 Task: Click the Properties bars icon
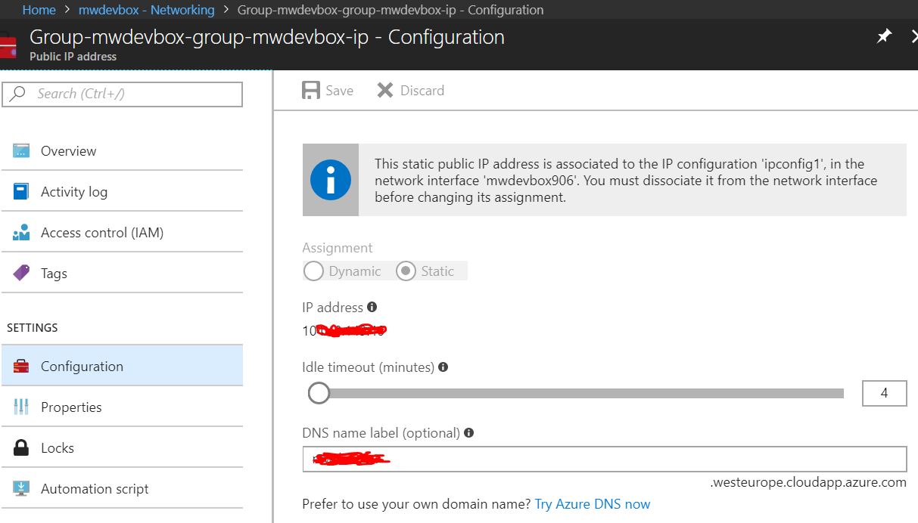point(21,407)
